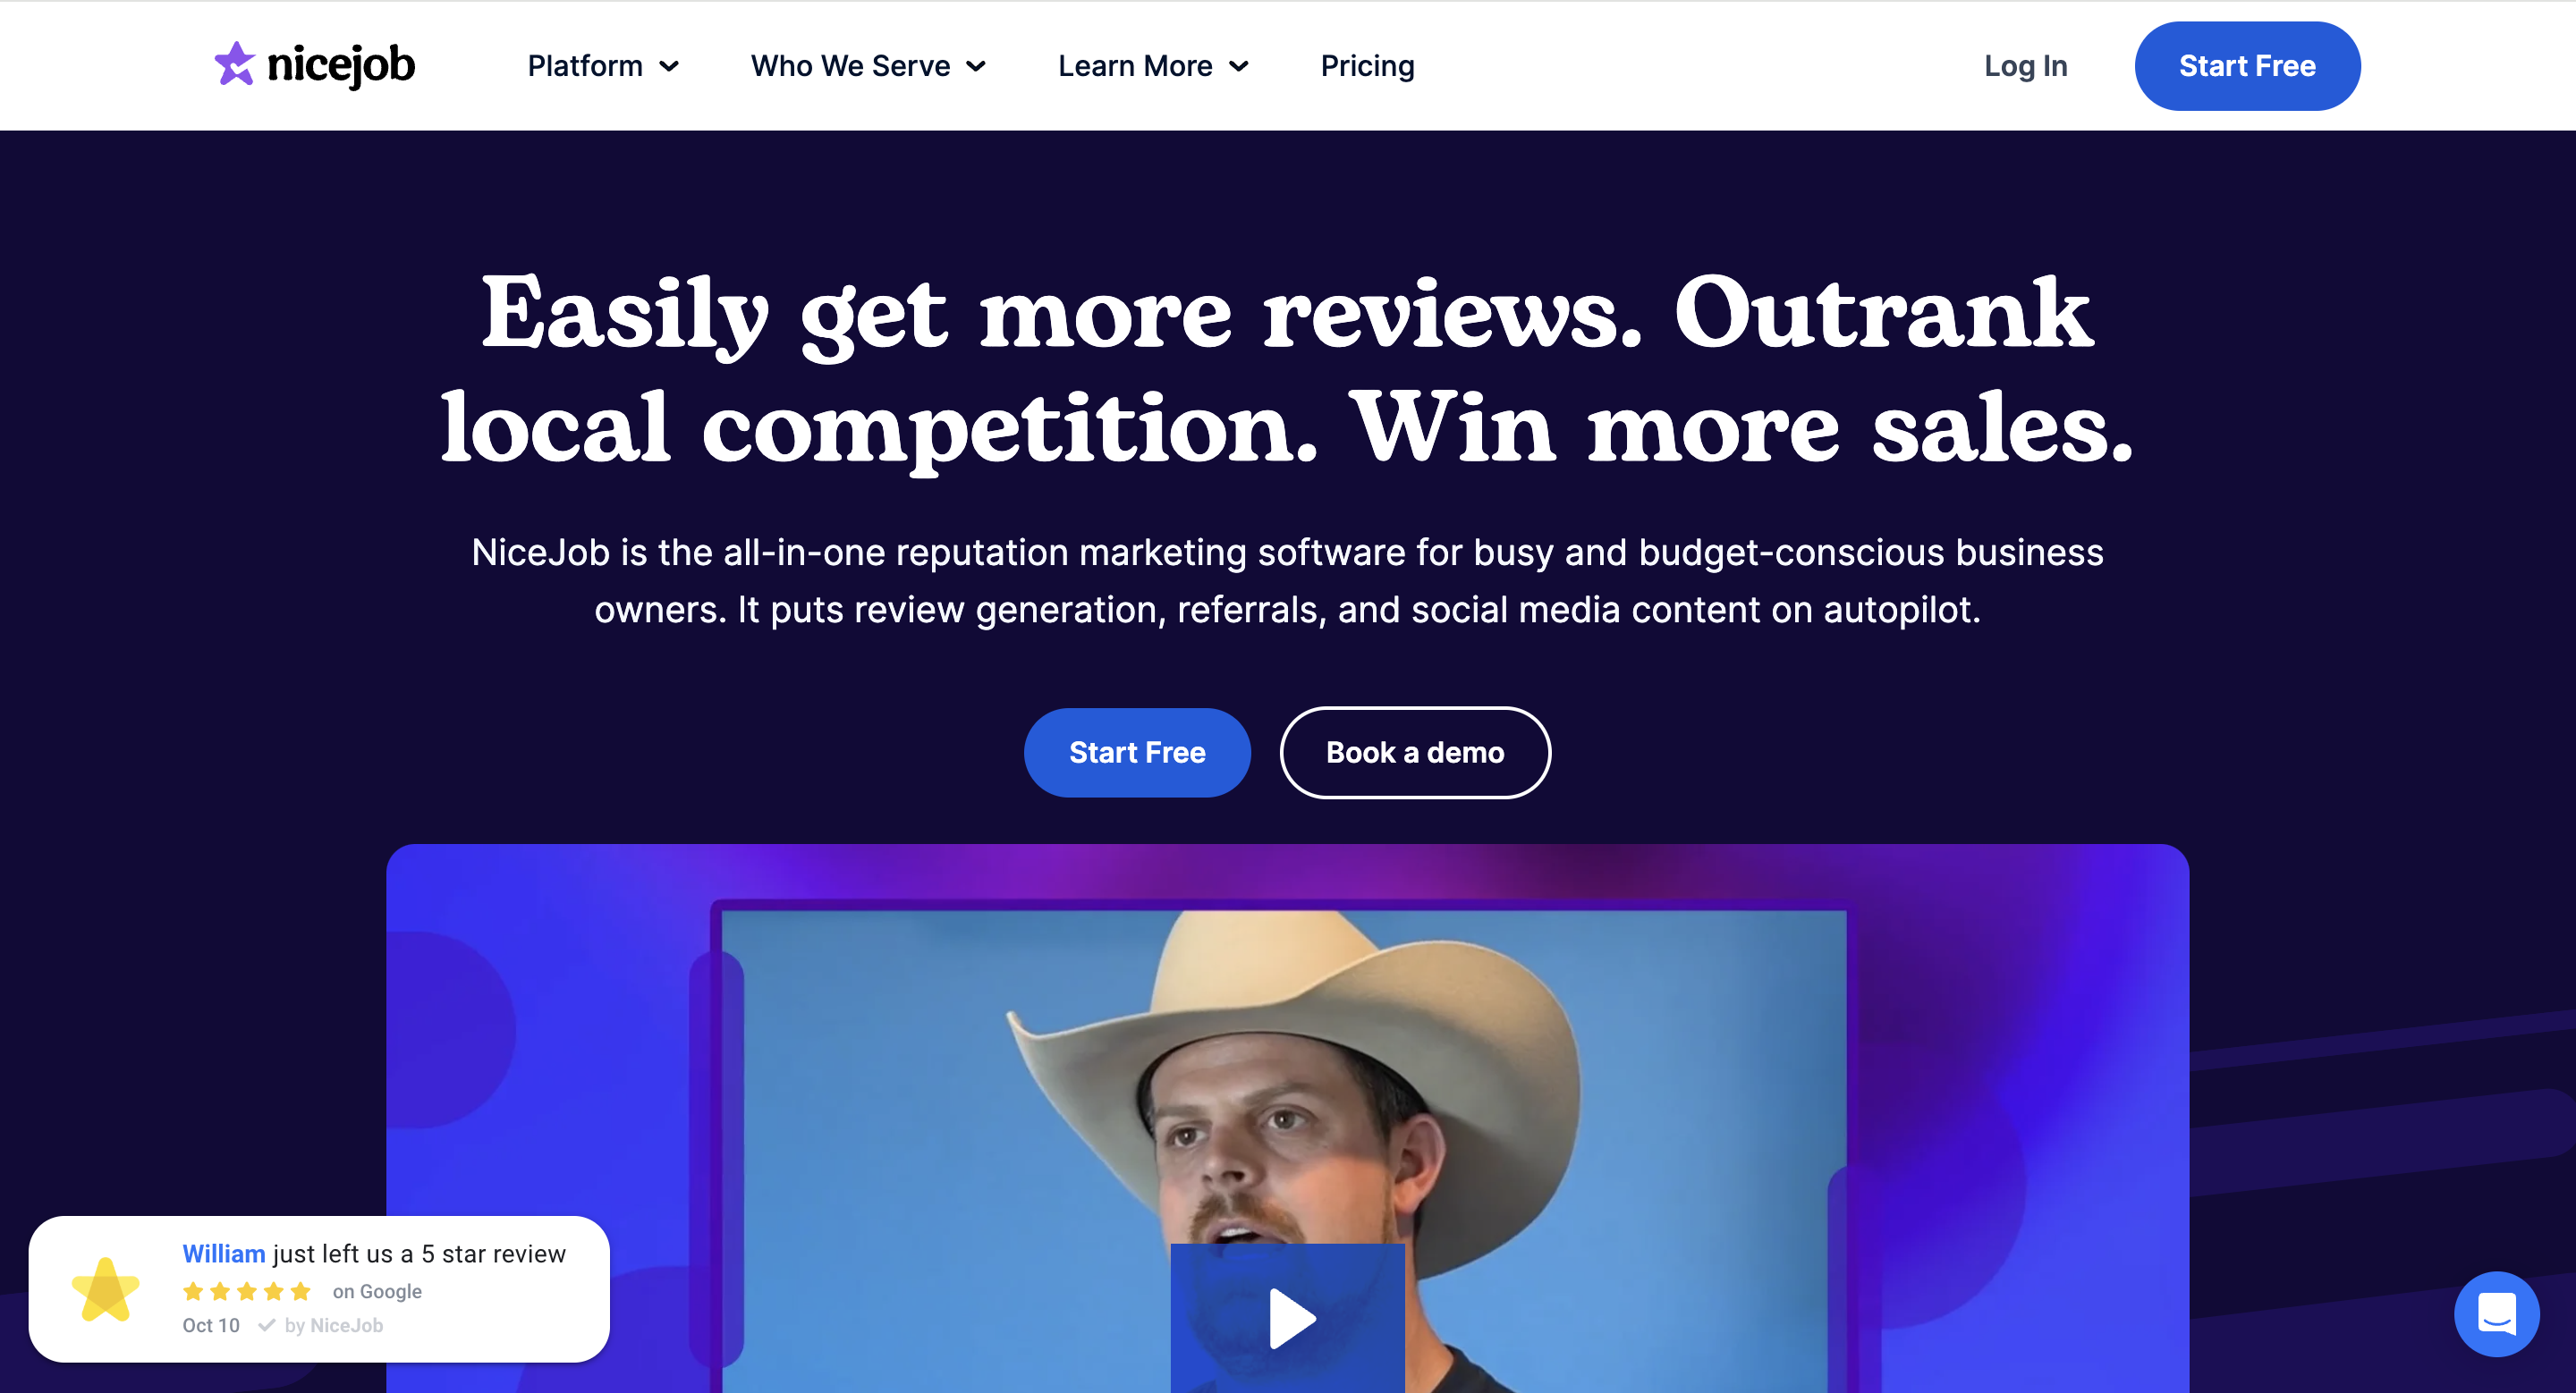Screen dimensions: 2576x1393
Task: Click the nicejob purple star logo icon
Action: point(235,64)
